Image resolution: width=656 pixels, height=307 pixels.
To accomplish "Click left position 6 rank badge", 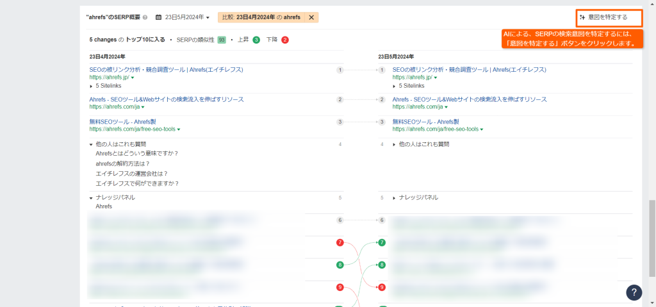I will [x=340, y=220].
